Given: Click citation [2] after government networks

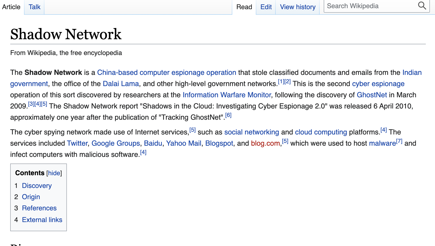Looking at the screenshot, I should [x=287, y=81].
